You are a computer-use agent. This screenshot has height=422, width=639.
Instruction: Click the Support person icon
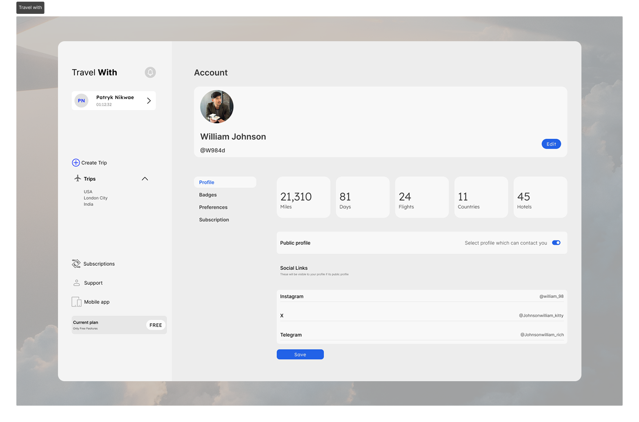(x=76, y=283)
